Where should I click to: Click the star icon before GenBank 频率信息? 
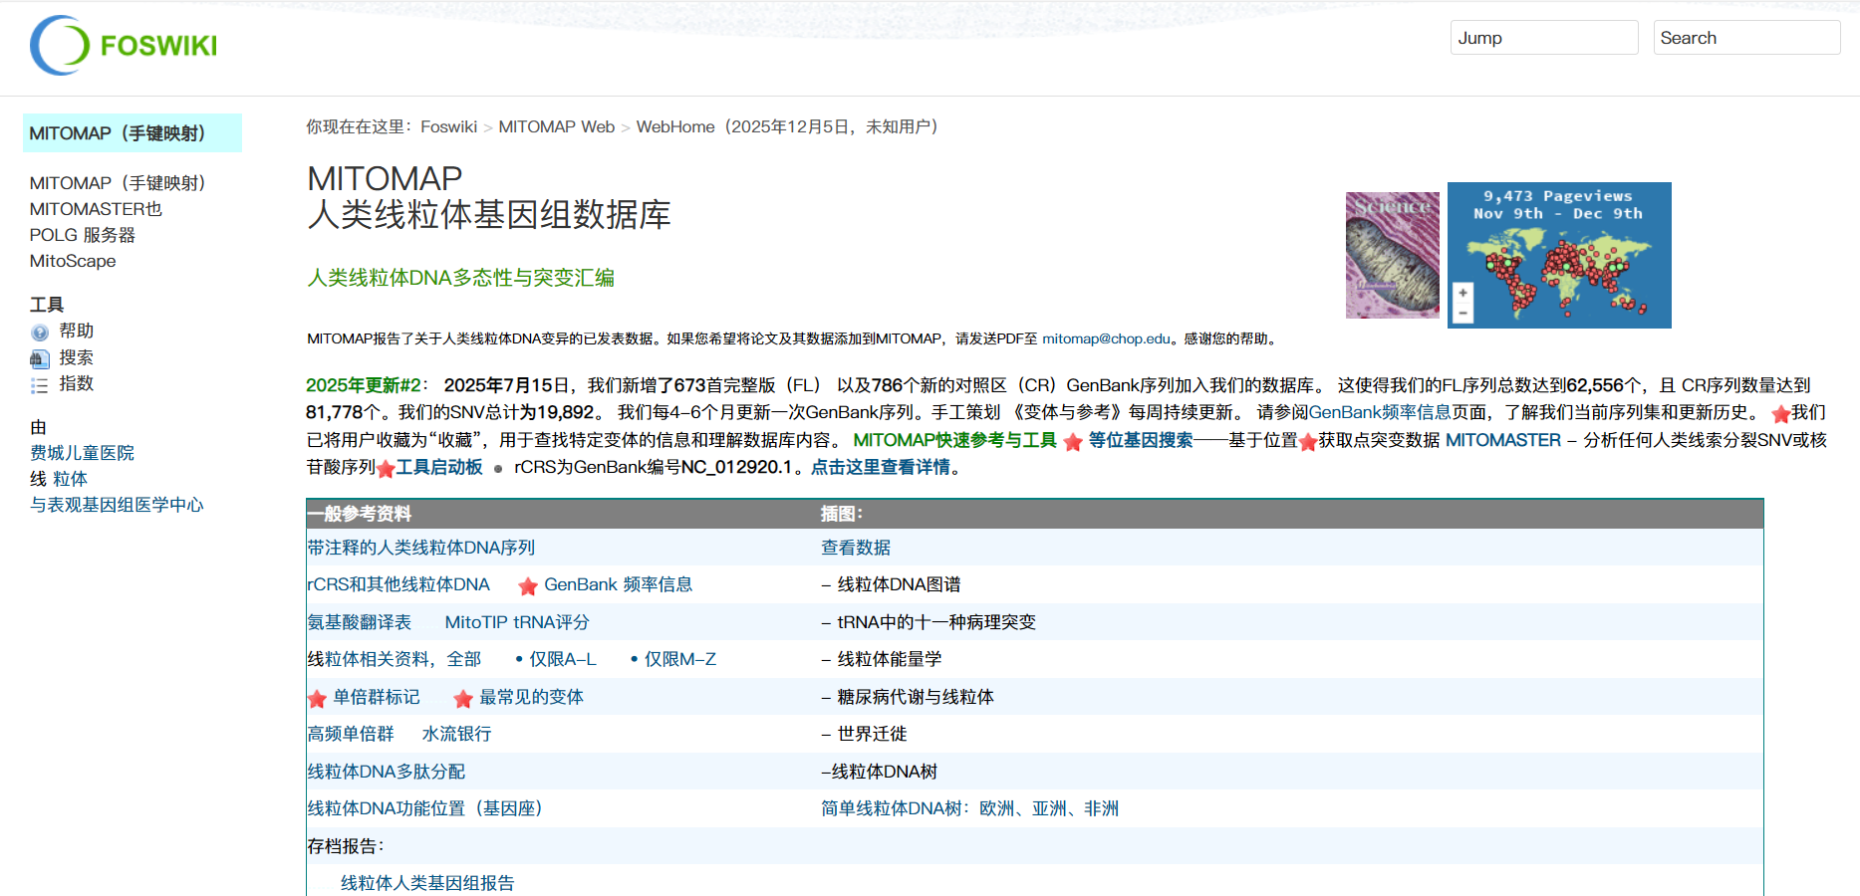click(x=528, y=586)
